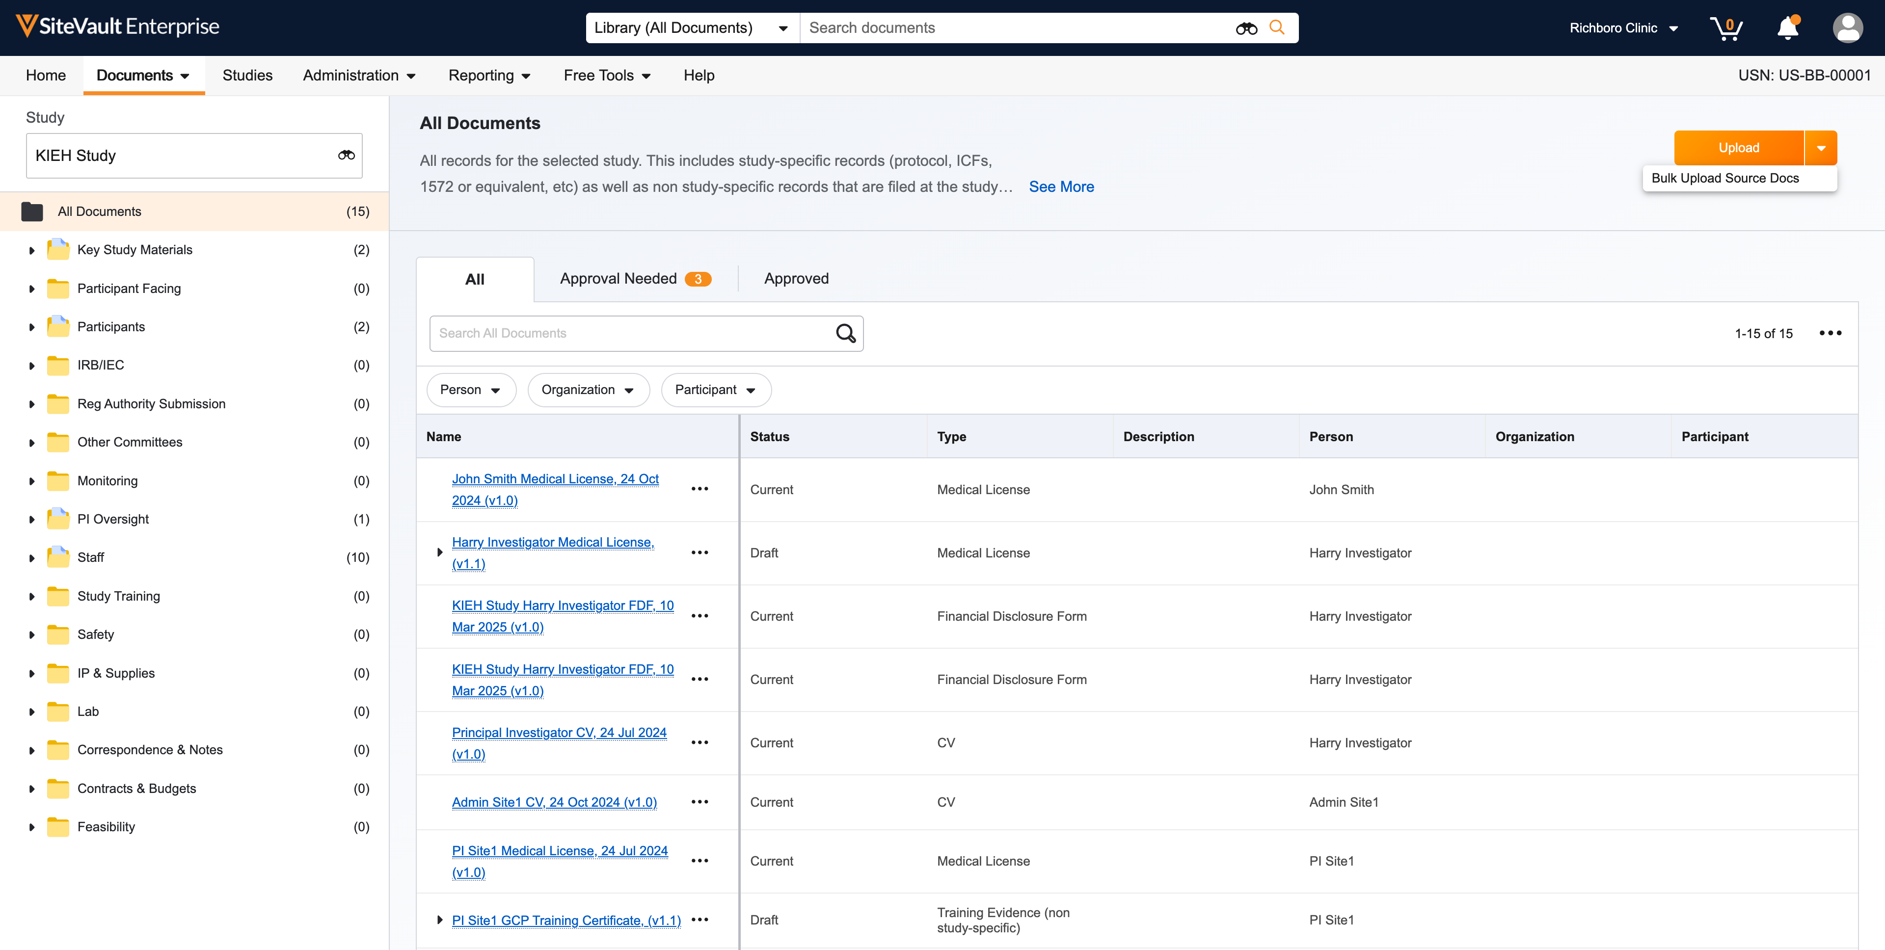The width and height of the screenshot is (1885, 950).
Task: Open the Help menu
Action: tap(699, 76)
